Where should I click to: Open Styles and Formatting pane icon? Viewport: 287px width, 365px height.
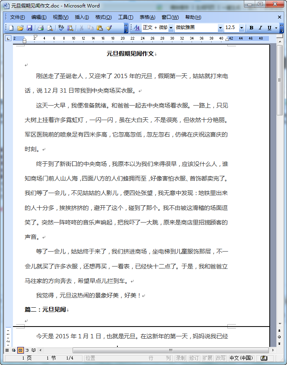pyautogui.click(x=137, y=28)
